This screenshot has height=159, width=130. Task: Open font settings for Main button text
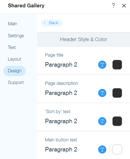102,149
